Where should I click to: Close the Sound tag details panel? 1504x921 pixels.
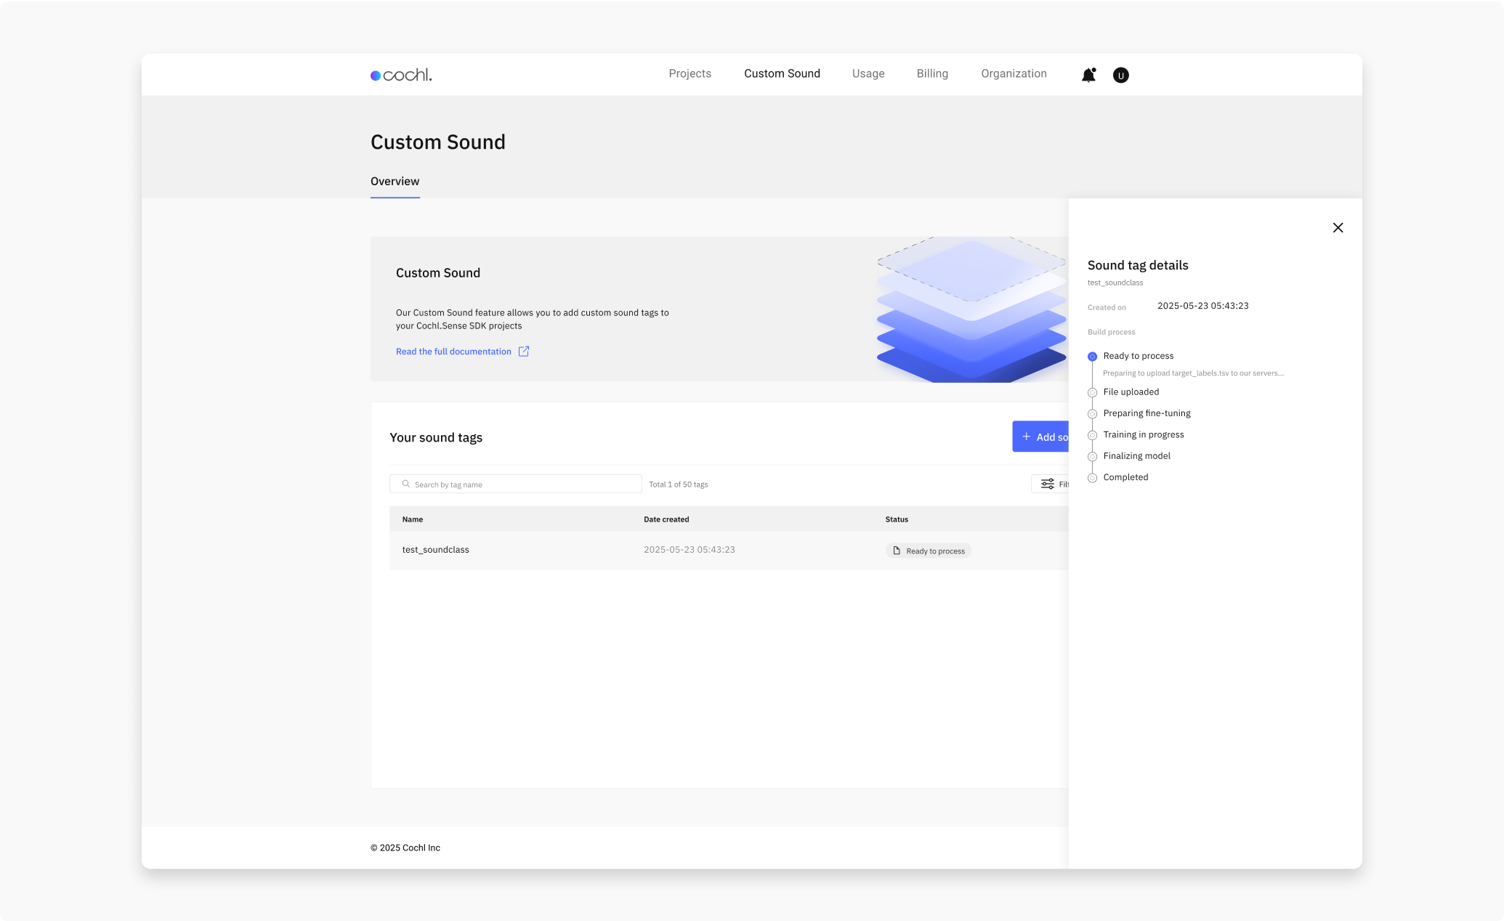tap(1338, 227)
